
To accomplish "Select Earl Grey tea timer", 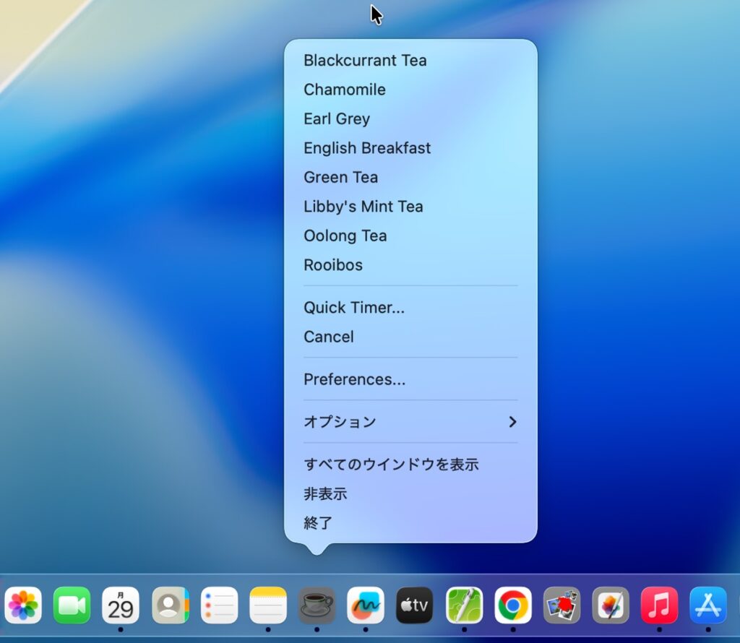I will (337, 119).
